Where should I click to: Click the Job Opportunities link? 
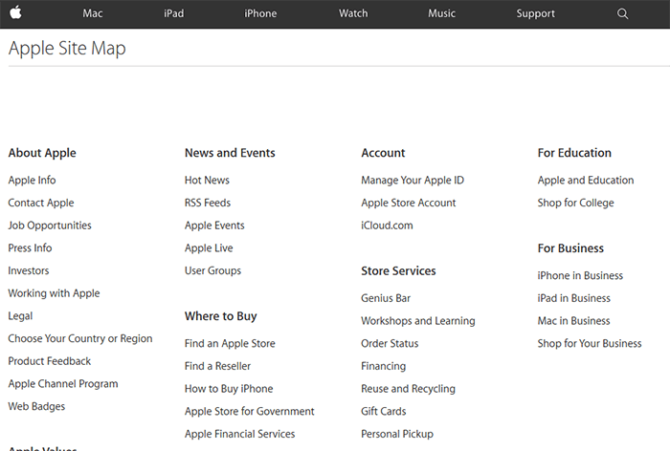click(50, 225)
